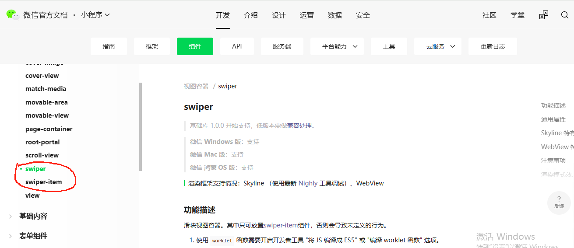Click the 功能描述 section heading
This screenshot has height=248, width=574.
(x=200, y=210)
